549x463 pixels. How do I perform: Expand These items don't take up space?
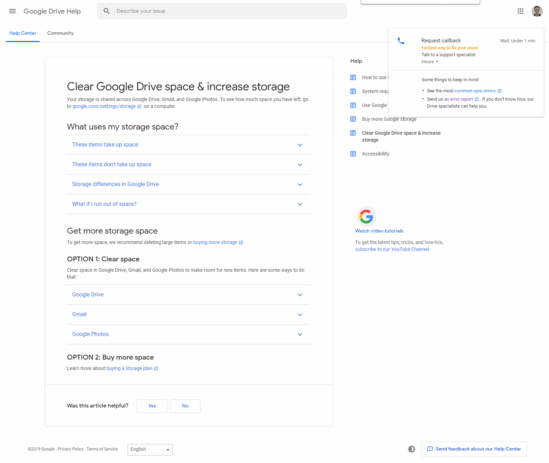point(188,165)
